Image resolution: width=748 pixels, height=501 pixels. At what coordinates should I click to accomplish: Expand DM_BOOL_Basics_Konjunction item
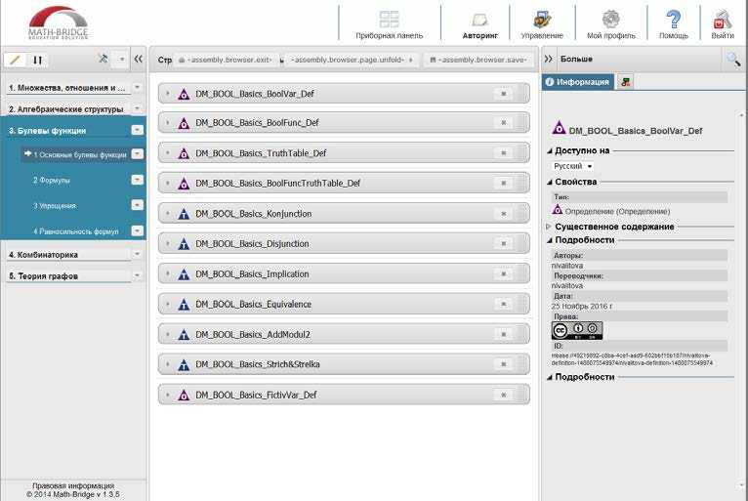coord(167,214)
